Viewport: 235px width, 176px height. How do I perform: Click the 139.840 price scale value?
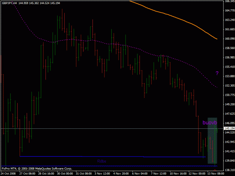pyautogui.click(x=230, y=161)
